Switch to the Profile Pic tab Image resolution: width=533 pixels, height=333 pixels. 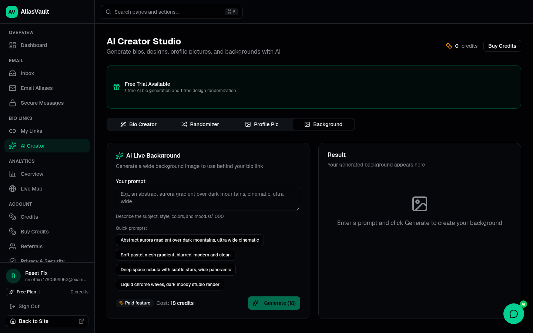(x=262, y=124)
